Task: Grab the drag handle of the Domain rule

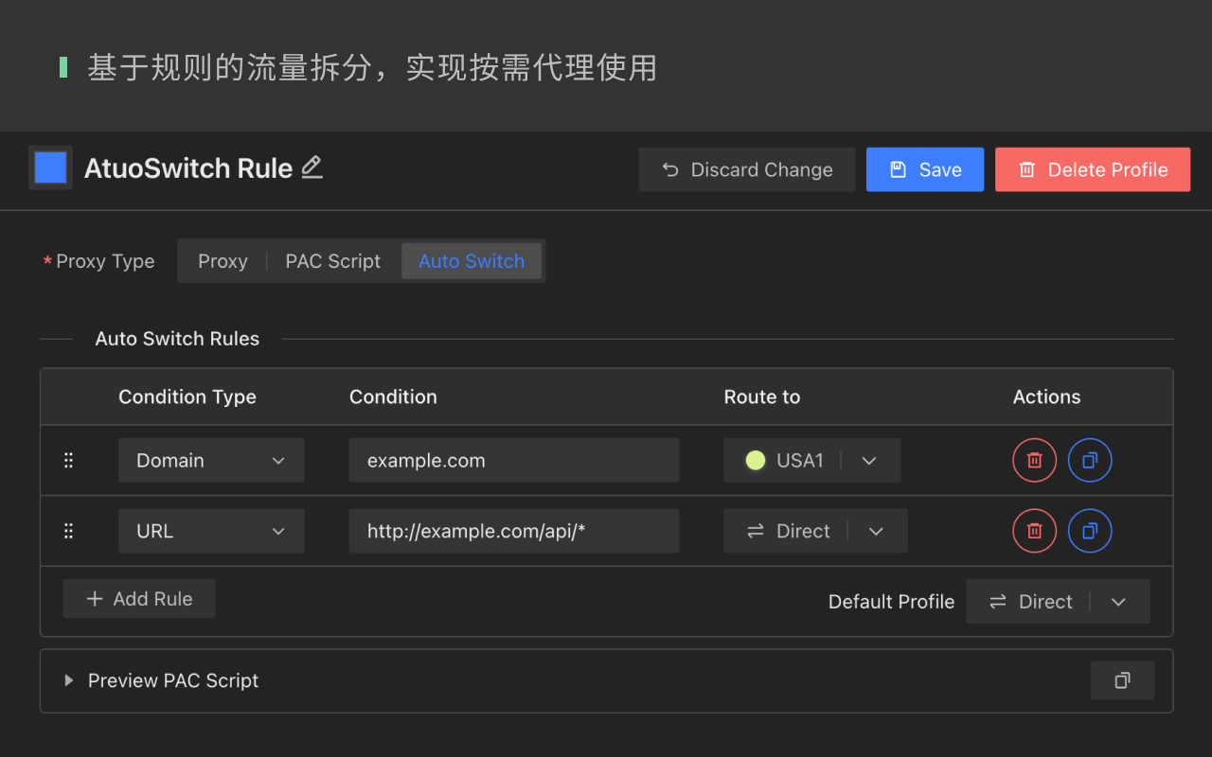Action: (x=68, y=460)
